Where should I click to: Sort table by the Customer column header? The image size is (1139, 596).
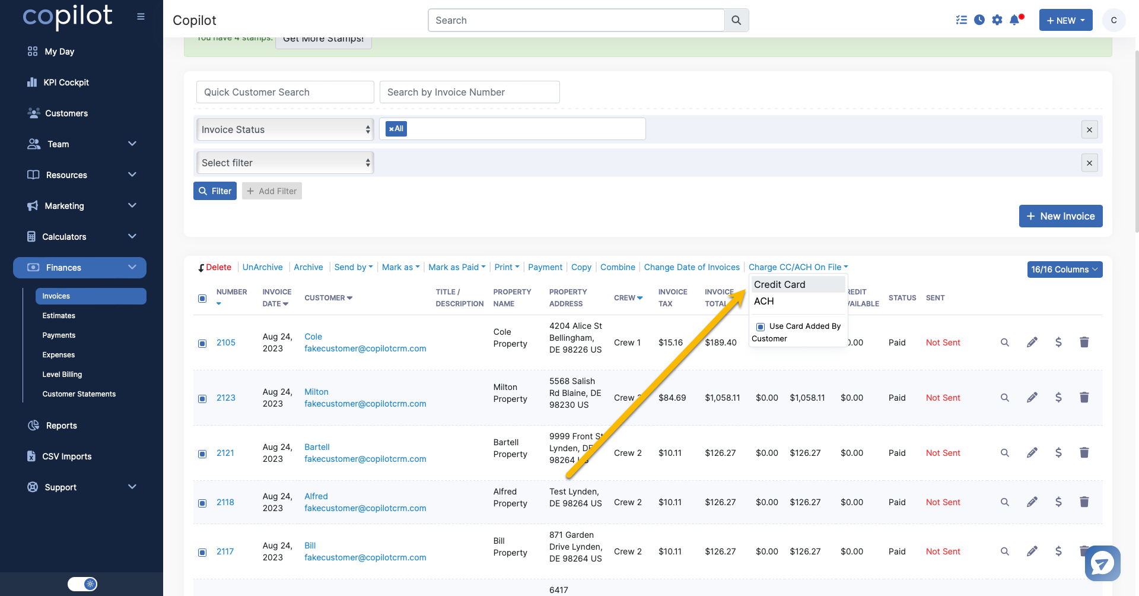328,298
